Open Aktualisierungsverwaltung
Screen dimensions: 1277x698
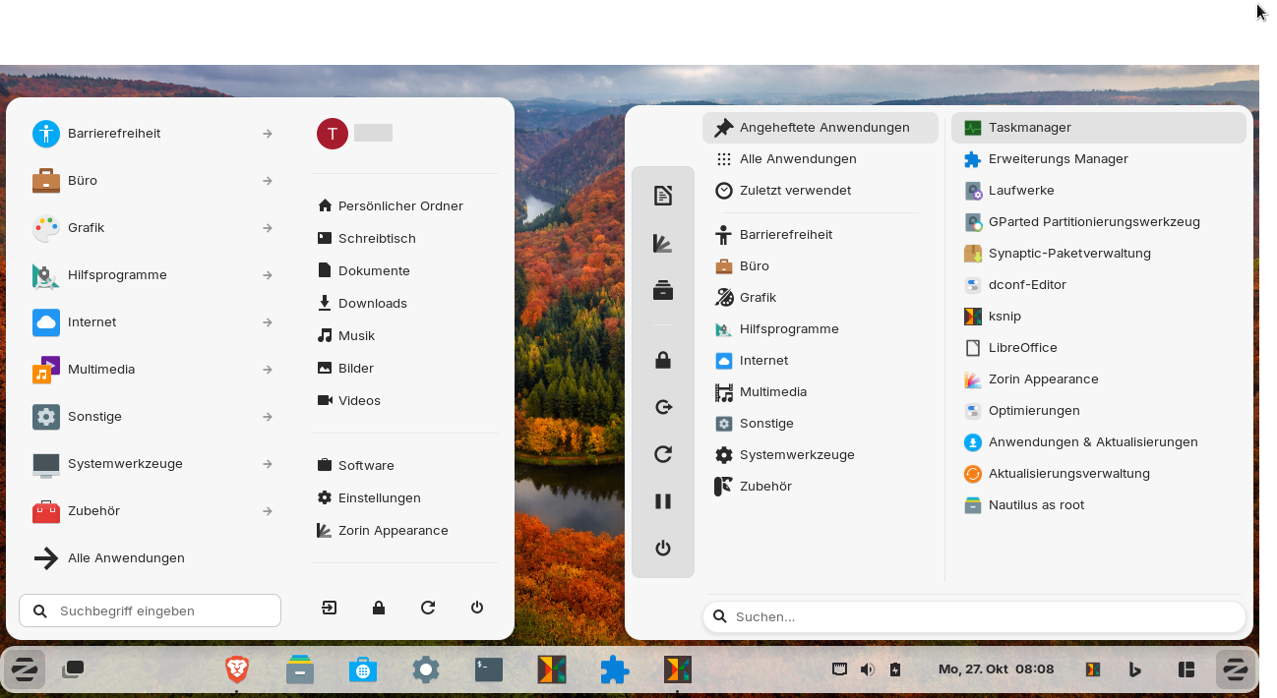pos(1068,474)
